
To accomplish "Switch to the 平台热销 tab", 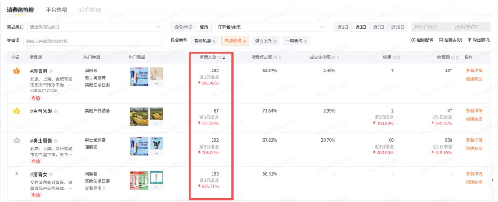I will (x=58, y=10).
